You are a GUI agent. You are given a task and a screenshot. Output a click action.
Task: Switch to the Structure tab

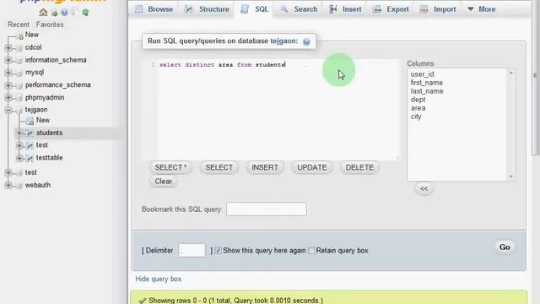click(207, 9)
